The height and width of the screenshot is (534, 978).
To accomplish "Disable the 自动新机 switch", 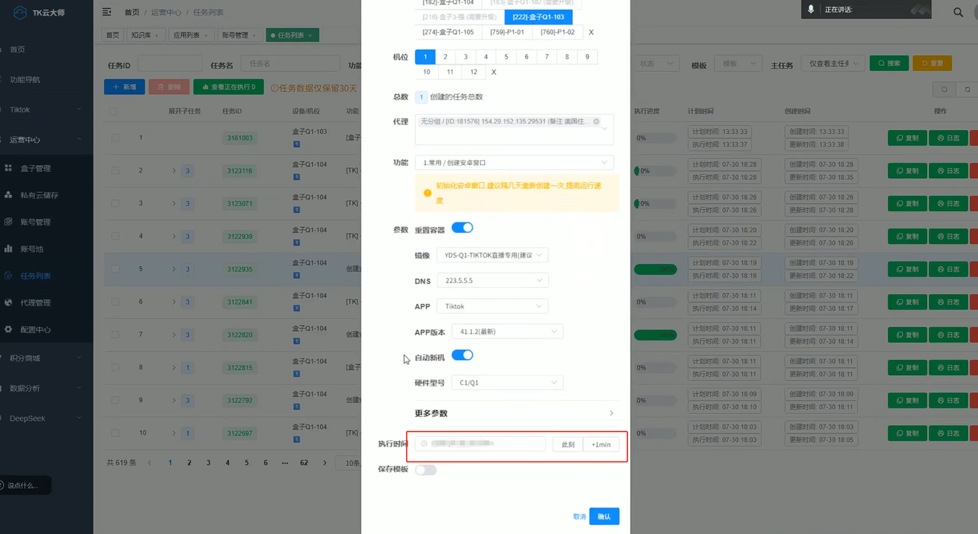I will [x=462, y=355].
